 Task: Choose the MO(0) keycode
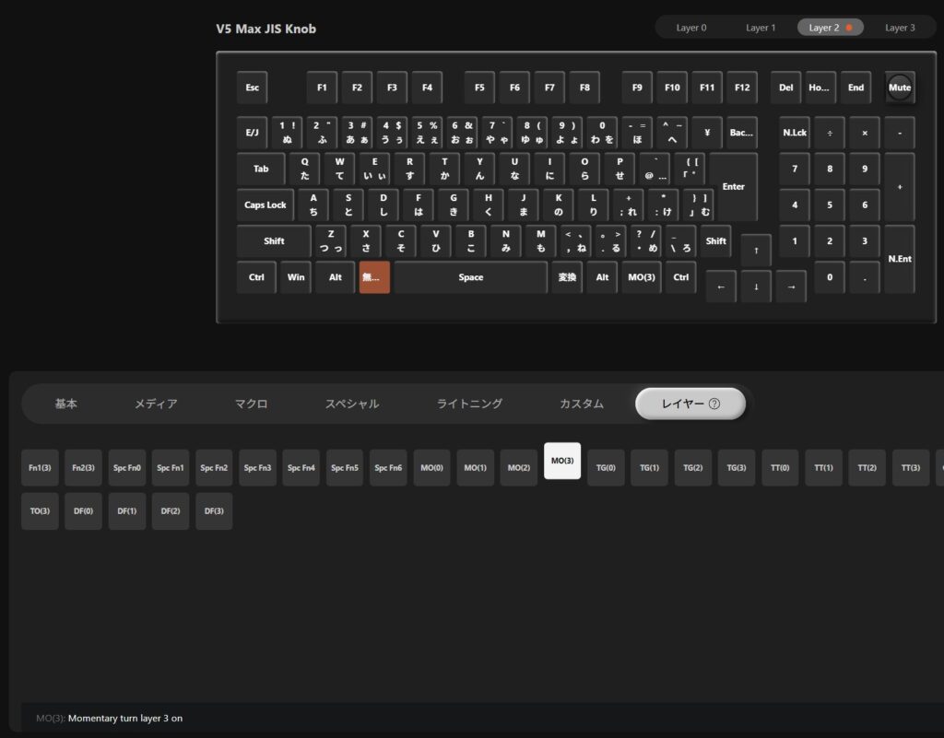[x=431, y=468]
